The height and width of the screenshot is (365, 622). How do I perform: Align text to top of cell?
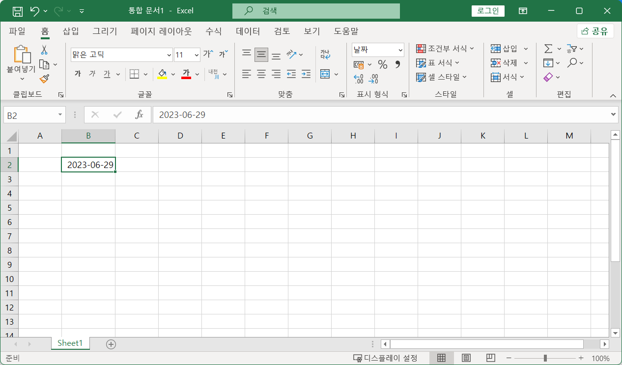(247, 54)
